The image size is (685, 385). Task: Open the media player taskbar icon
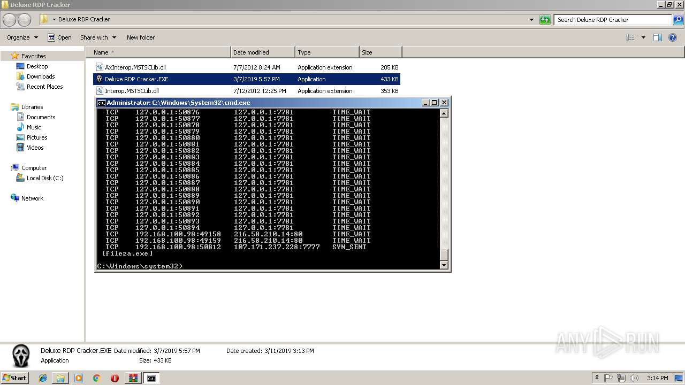79,378
